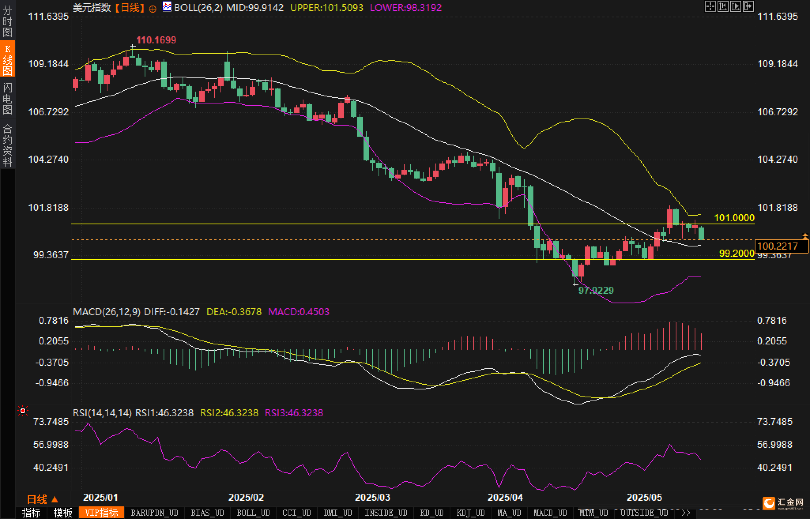Switch to 分时图 view
The image size is (810, 519).
pyautogui.click(x=7, y=21)
